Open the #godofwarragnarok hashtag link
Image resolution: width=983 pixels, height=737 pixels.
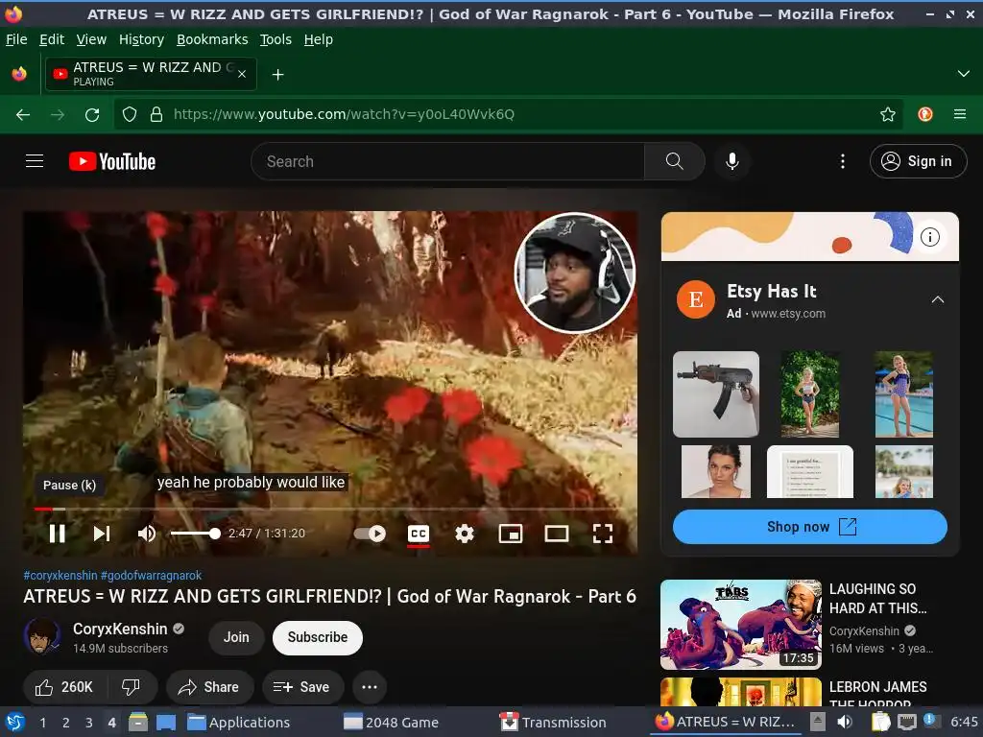tap(151, 576)
